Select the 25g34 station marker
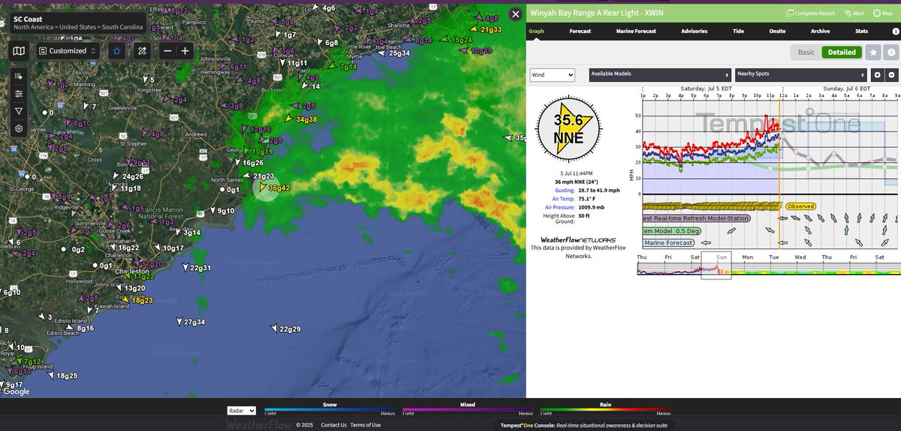901x431 pixels. point(393,53)
